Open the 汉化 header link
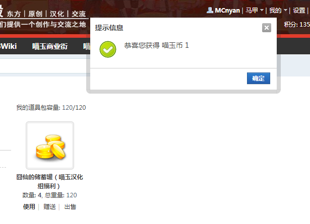Screen dimensions: 310x224 pos(57,14)
